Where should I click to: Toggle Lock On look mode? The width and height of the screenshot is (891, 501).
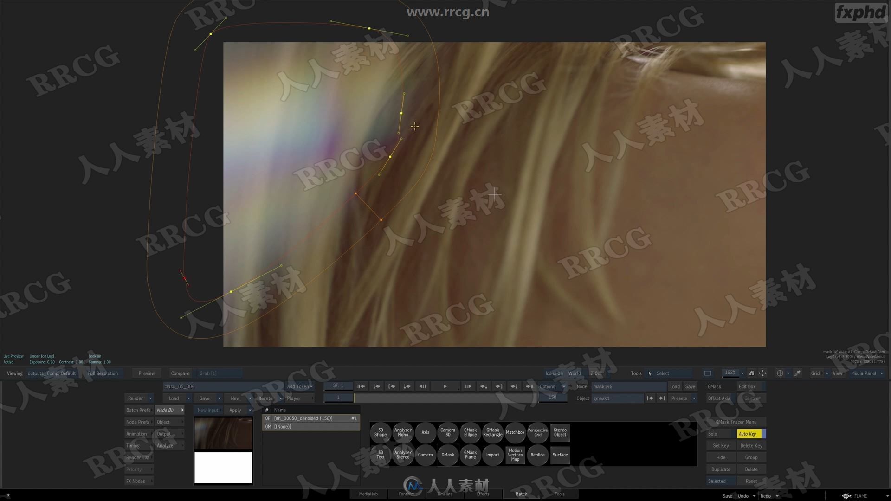(x=94, y=356)
